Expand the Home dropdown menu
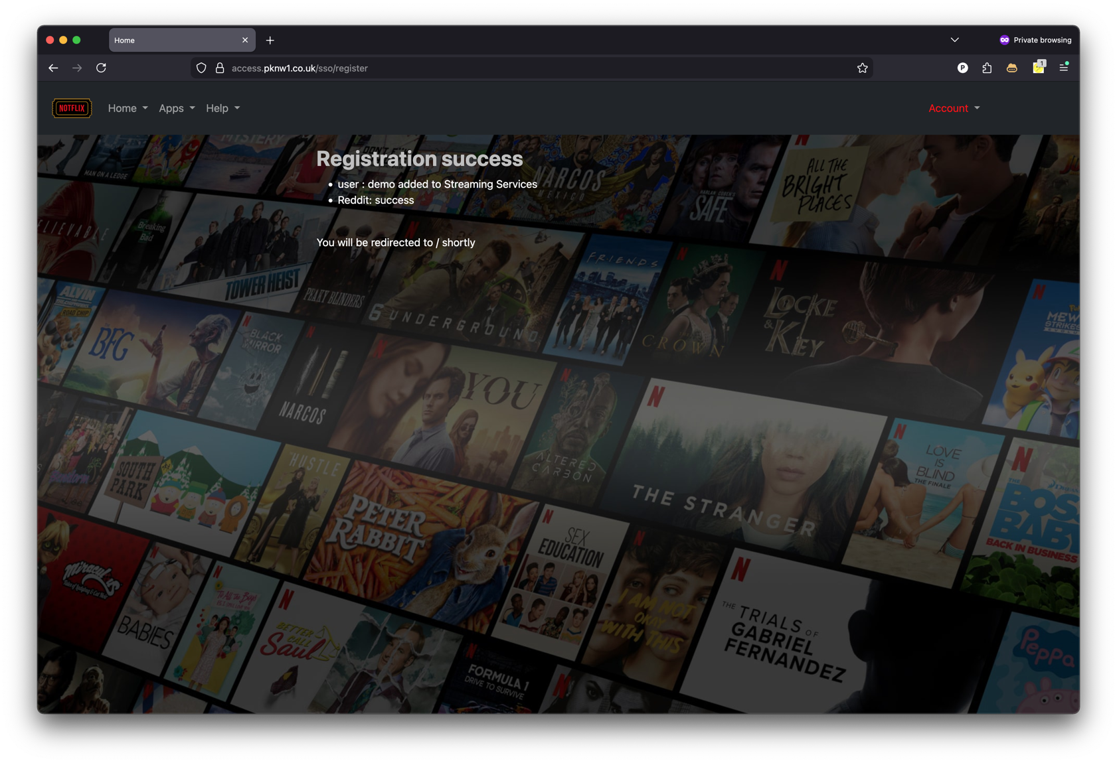1117x763 pixels. coord(128,108)
